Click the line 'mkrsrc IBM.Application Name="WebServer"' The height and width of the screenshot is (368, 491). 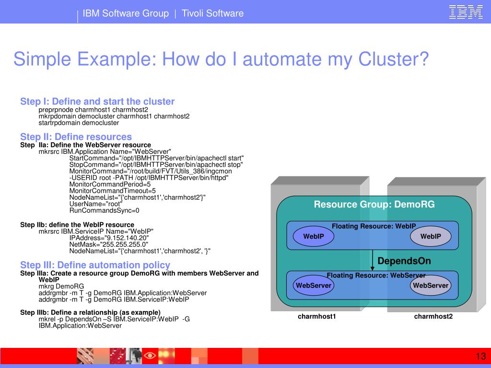point(105,152)
